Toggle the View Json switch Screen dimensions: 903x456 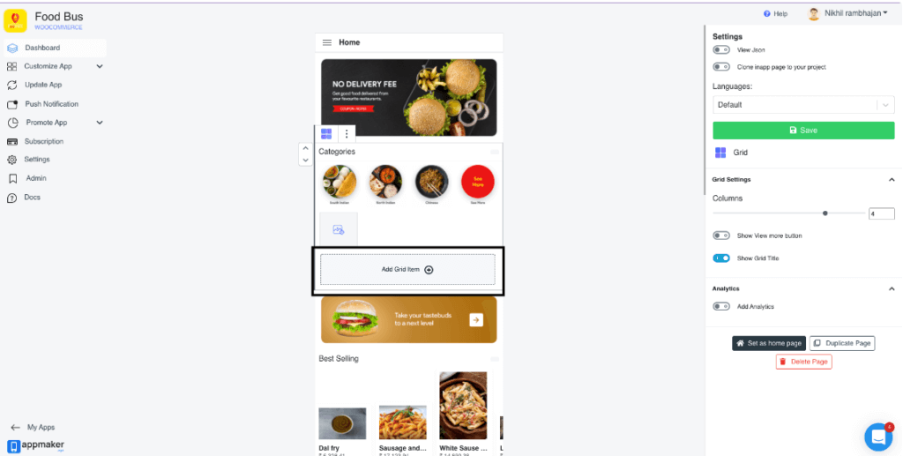pos(721,50)
